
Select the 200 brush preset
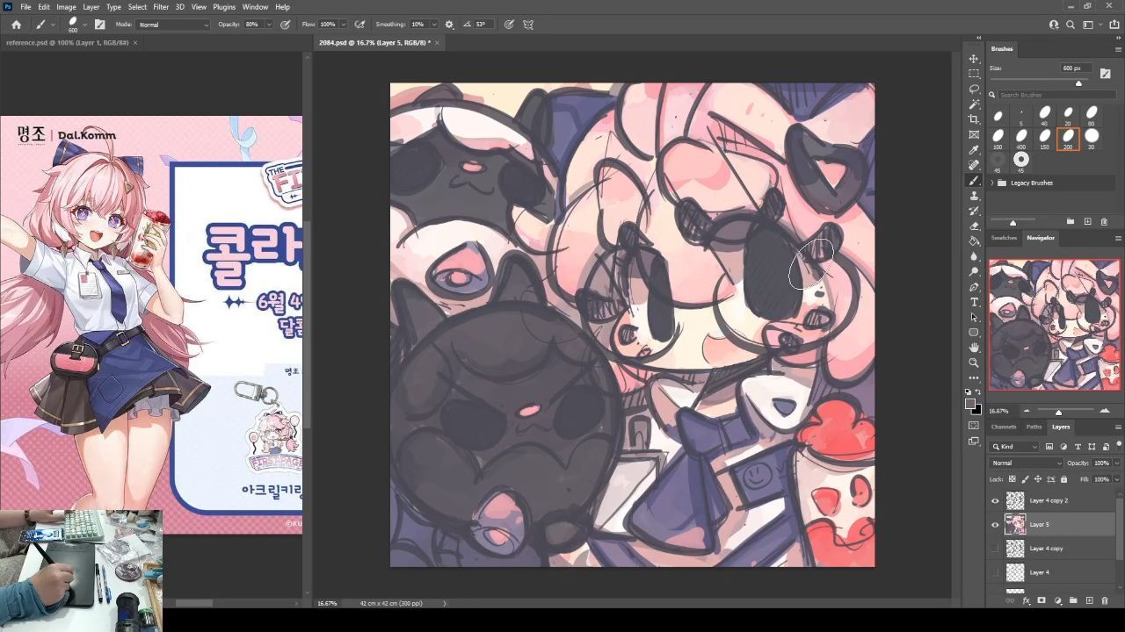click(x=1068, y=138)
